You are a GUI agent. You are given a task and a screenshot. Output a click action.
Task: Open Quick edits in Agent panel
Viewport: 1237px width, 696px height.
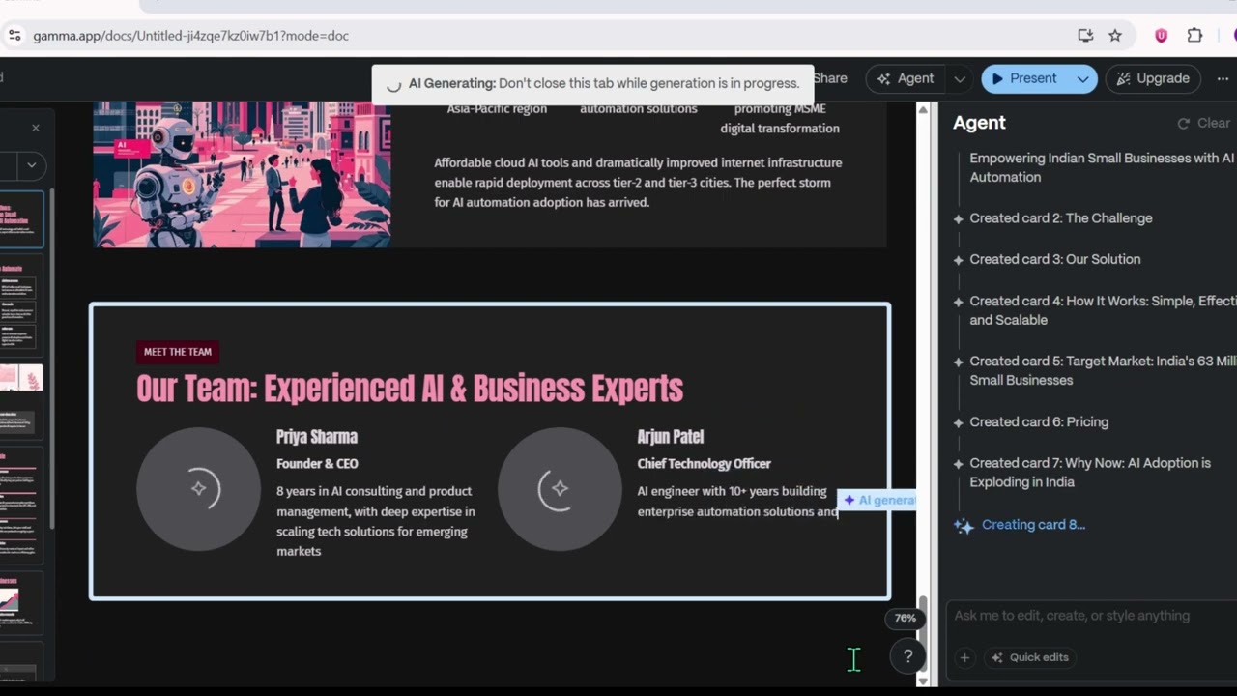point(1029,657)
